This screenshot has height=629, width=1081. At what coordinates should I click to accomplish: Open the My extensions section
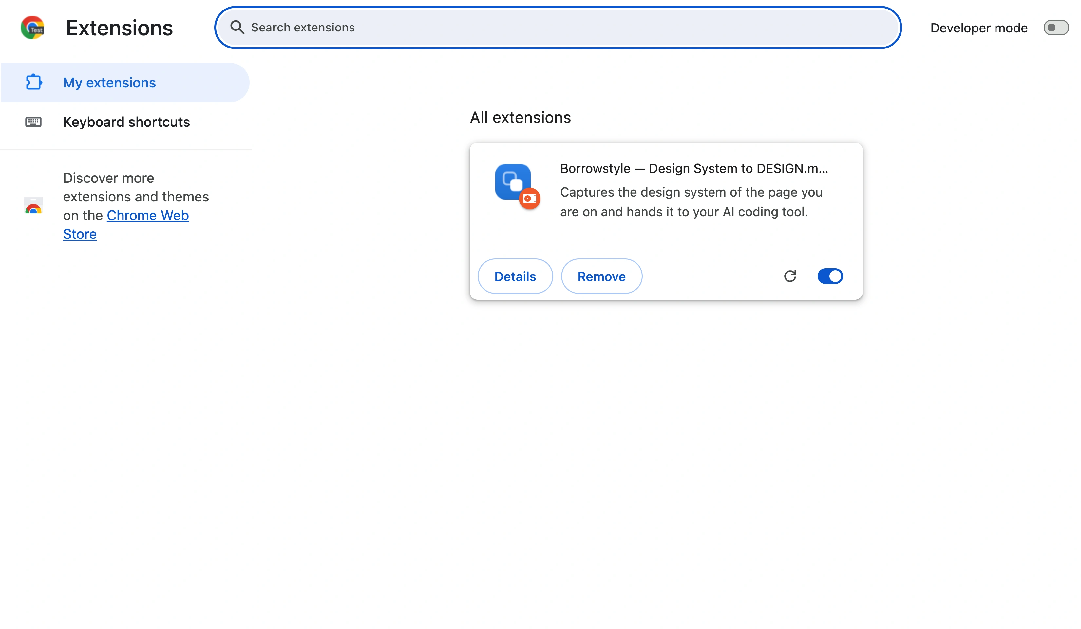click(125, 83)
